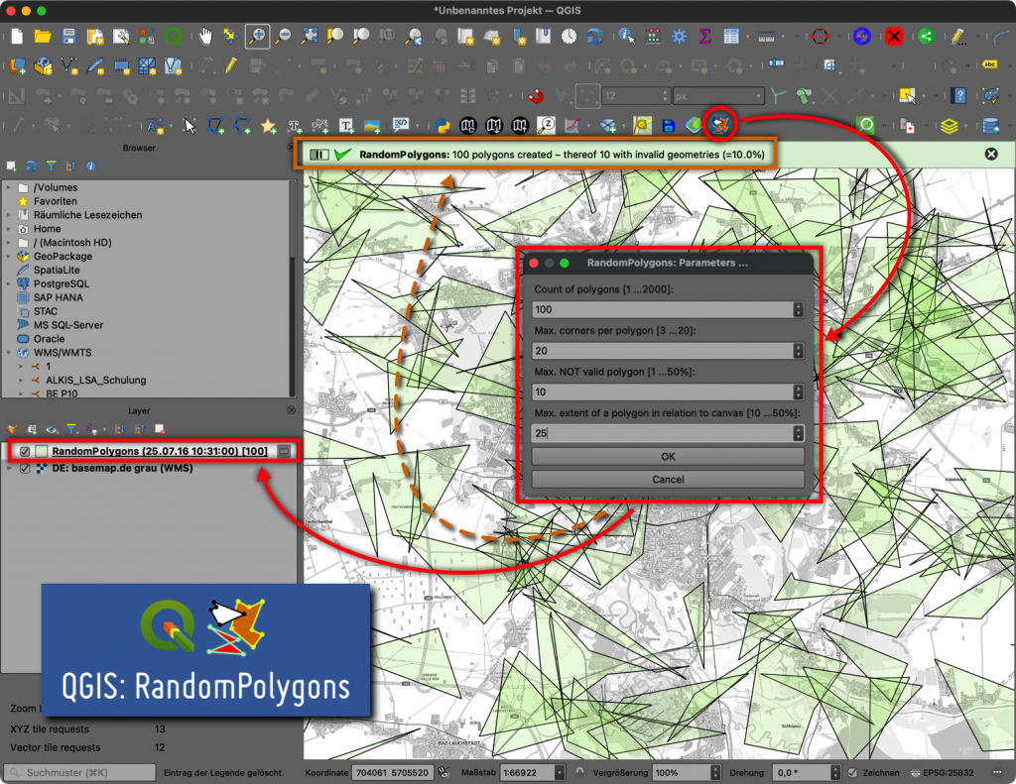1016x784 pixels.
Task: Filter the Browser panel tree
Action: 52,167
